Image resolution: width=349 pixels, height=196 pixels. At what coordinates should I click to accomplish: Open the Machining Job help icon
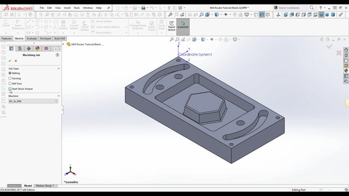(x=57, y=55)
